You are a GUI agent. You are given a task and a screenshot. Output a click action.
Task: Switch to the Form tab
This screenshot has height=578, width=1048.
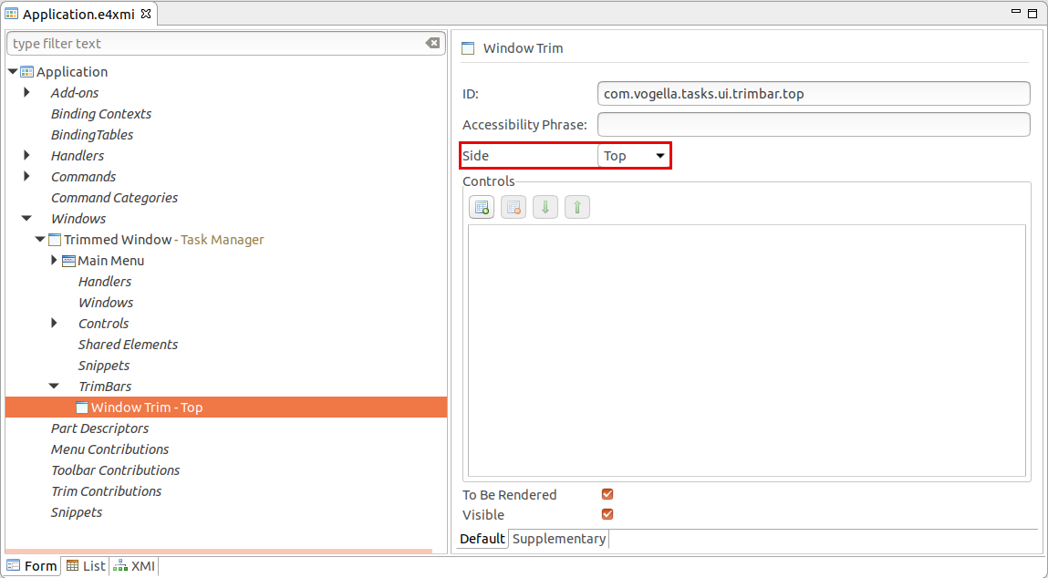pyautogui.click(x=32, y=566)
